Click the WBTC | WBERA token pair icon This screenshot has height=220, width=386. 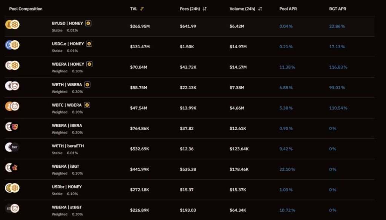(12, 106)
